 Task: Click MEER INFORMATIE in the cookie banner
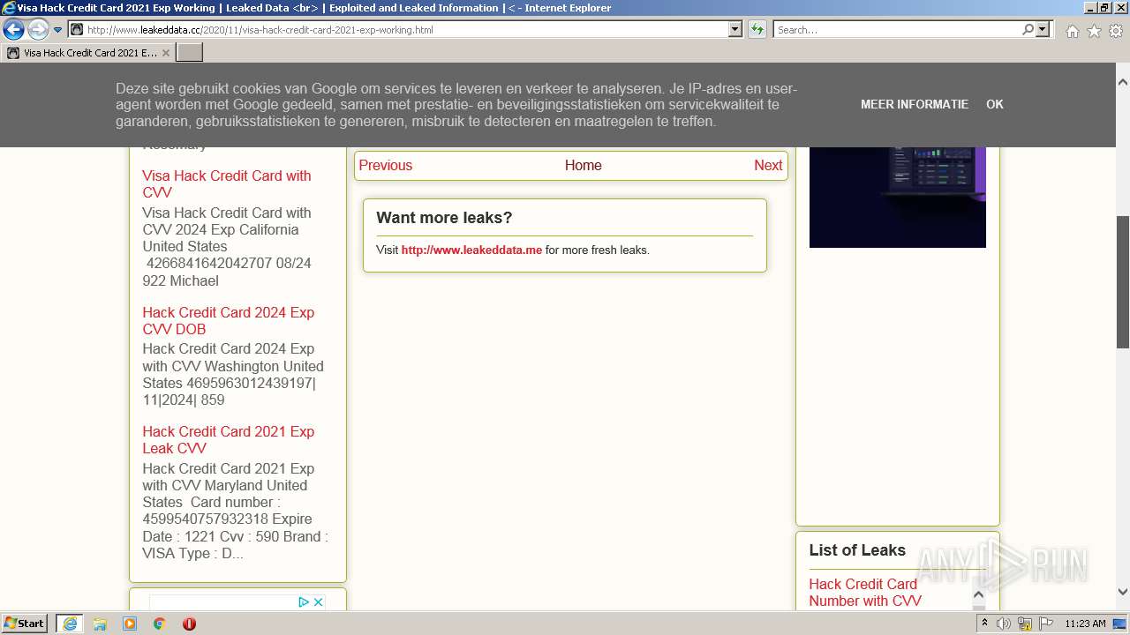[915, 104]
